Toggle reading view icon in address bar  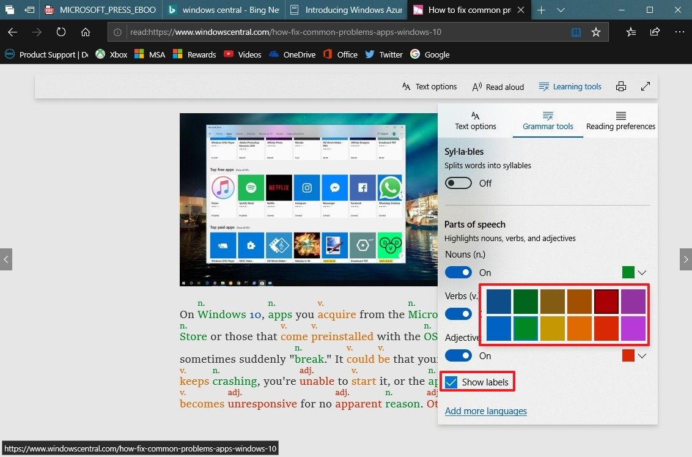pyautogui.click(x=576, y=32)
